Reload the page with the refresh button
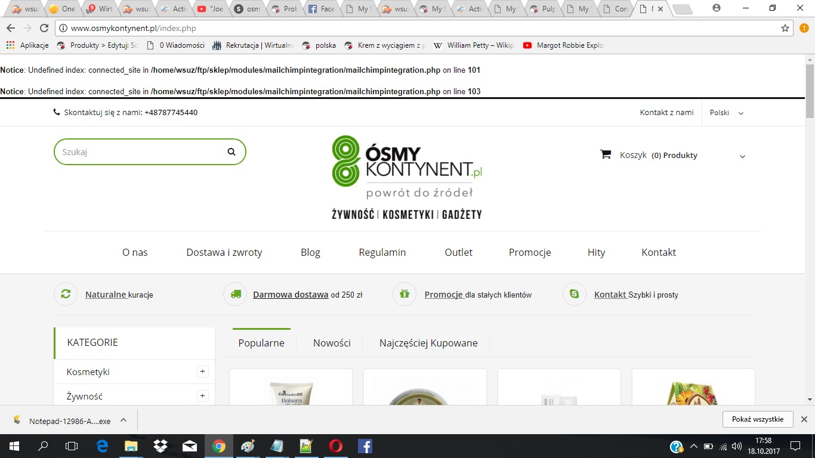Image resolution: width=815 pixels, height=458 pixels. coord(44,28)
